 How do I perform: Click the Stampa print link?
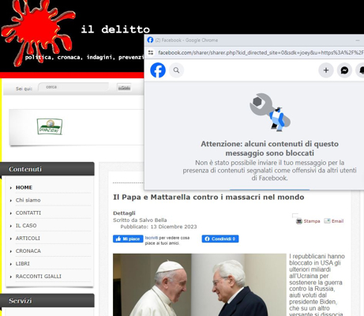pyautogui.click(x=312, y=221)
